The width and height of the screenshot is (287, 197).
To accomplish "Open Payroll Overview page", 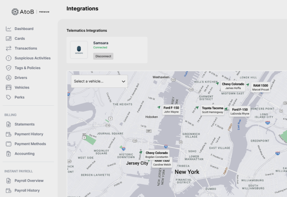I will pos(29,181).
